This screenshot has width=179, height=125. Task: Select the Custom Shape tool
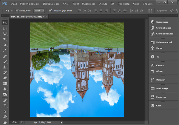click(x=5, y=117)
